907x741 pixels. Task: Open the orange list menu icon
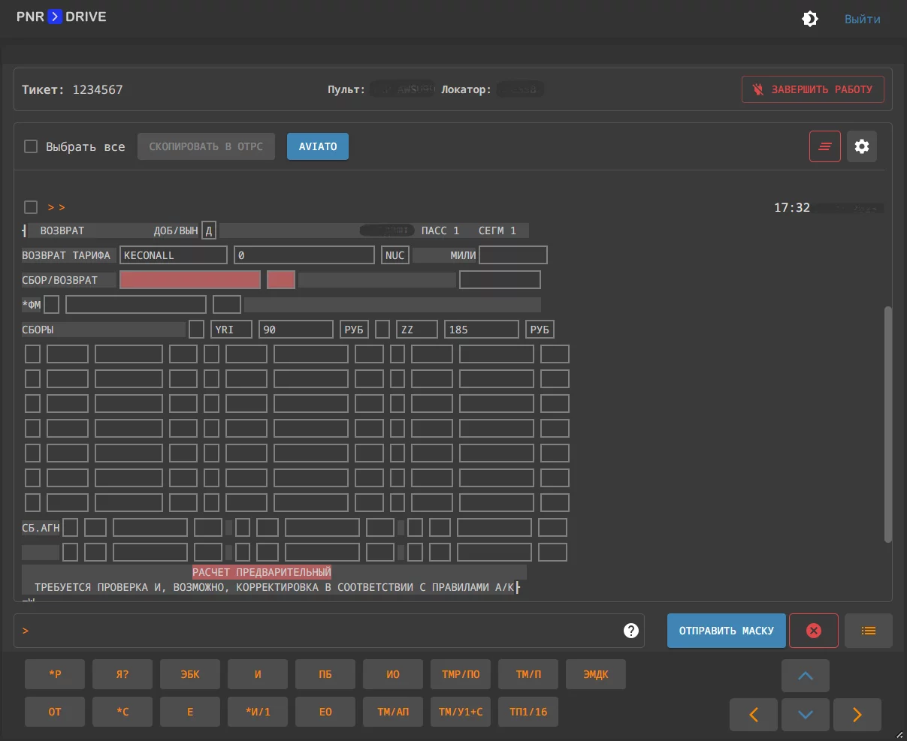point(868,631)
